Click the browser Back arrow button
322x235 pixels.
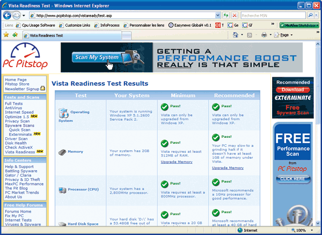click(7, 15)
